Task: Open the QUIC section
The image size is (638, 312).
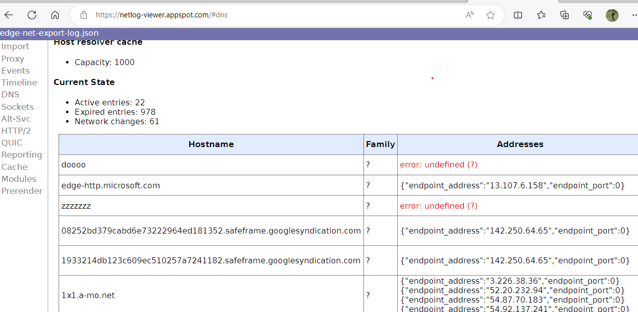Action: click(12, 143)
